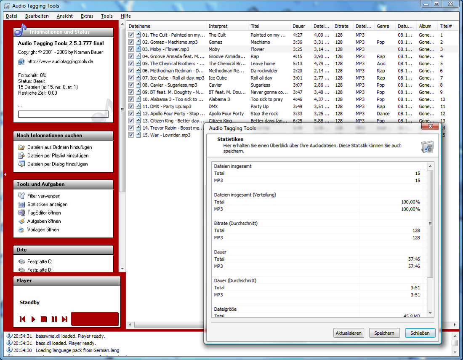Click the Fortschritt progress bar
The width and height of the screenshot is (463, 360).
64,114
